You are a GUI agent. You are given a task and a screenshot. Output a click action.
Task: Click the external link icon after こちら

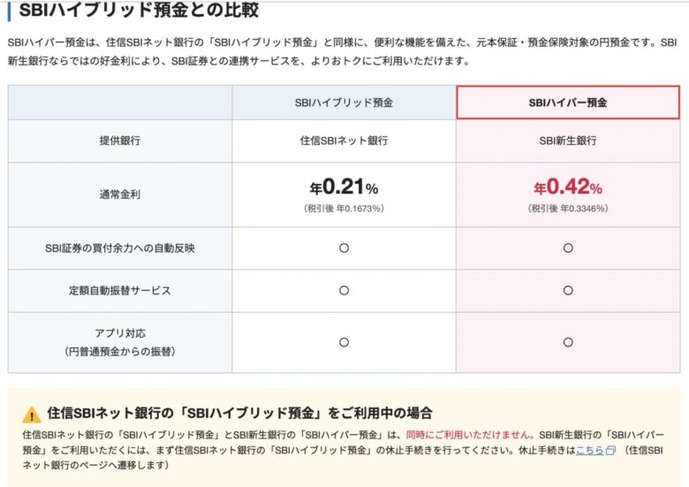tap(610, 450)
